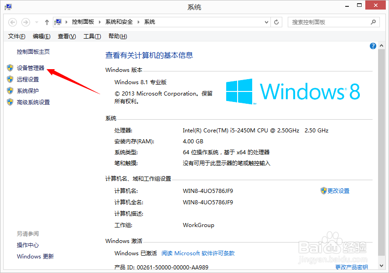
Task: Click the system icon in the address bar
Action: 58,20
